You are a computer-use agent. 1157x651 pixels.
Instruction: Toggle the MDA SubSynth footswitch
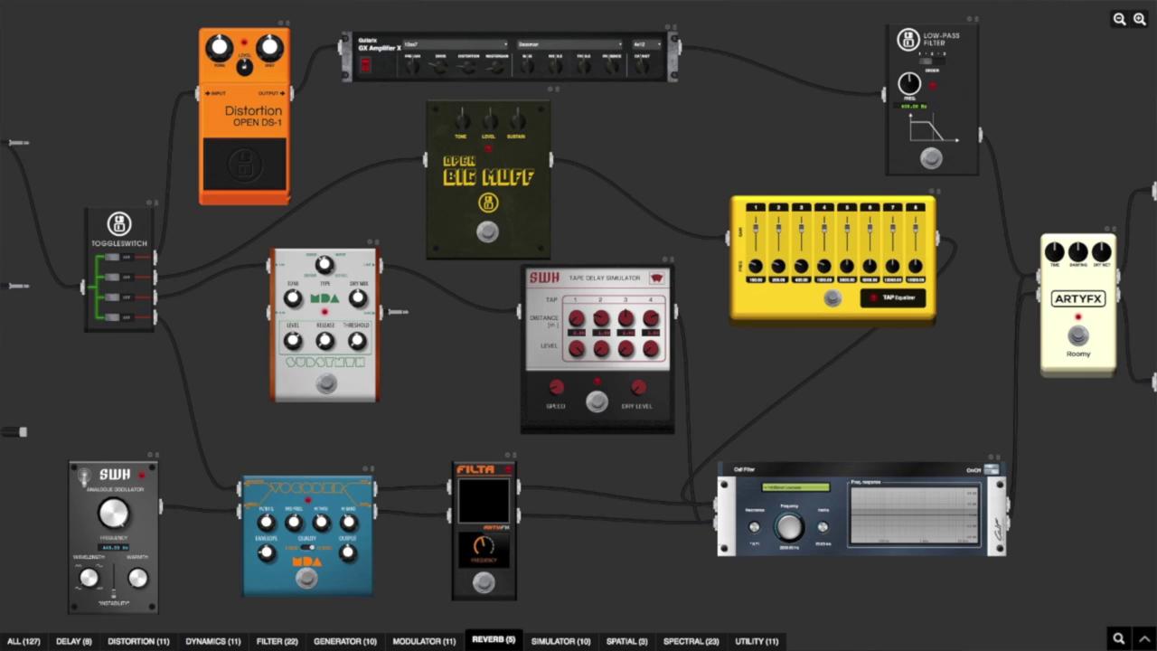(326, 384)
